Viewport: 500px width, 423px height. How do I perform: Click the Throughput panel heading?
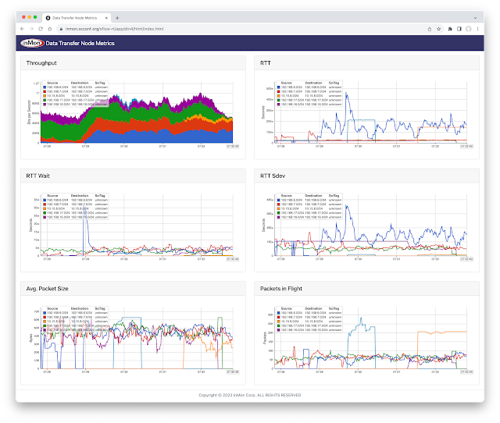pos(41,63)
